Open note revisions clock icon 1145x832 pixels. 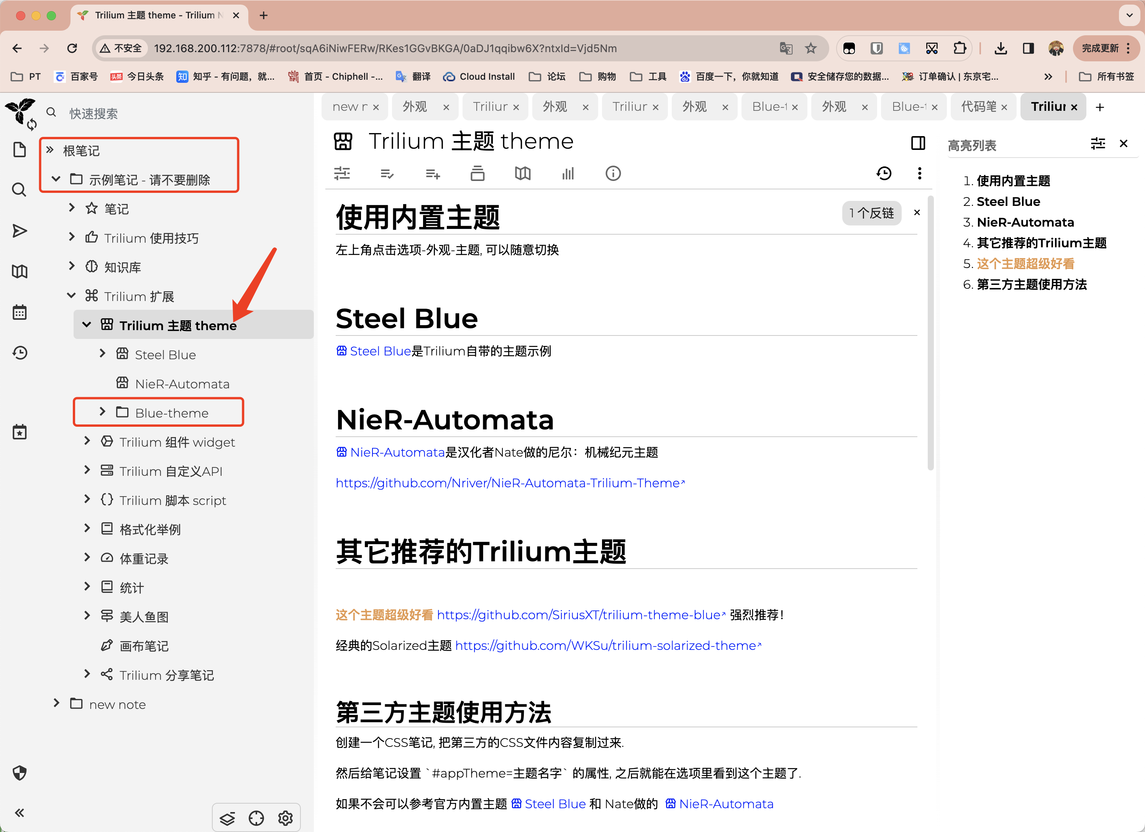click(884, 174)
